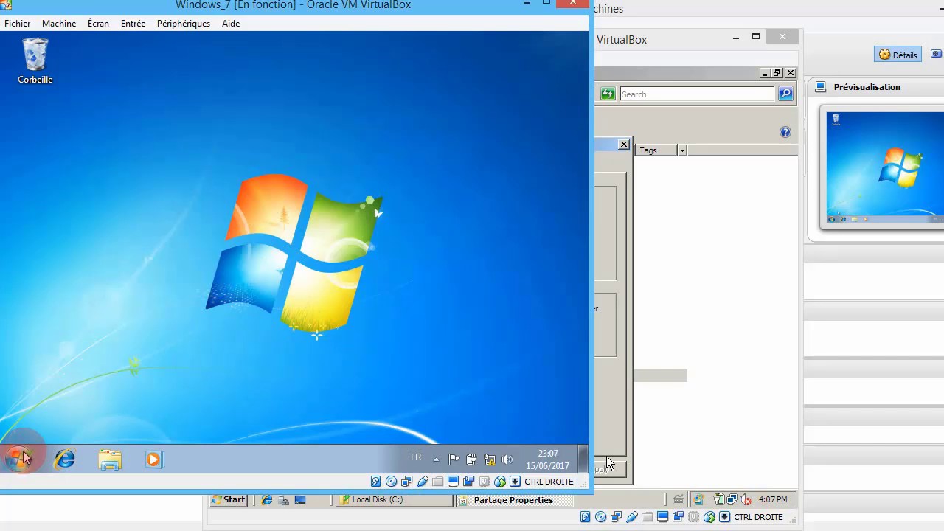The width and height of the screenshot is (944, 531).
Task: Click shared folders icon in Windows_7 status bar
Action: [x=437, y=482]
